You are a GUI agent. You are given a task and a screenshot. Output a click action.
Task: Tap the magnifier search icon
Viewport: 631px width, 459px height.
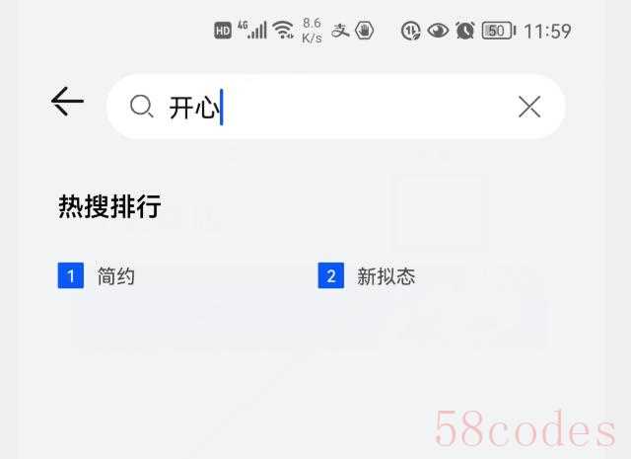pyautogui.click(x=141, y=107)
